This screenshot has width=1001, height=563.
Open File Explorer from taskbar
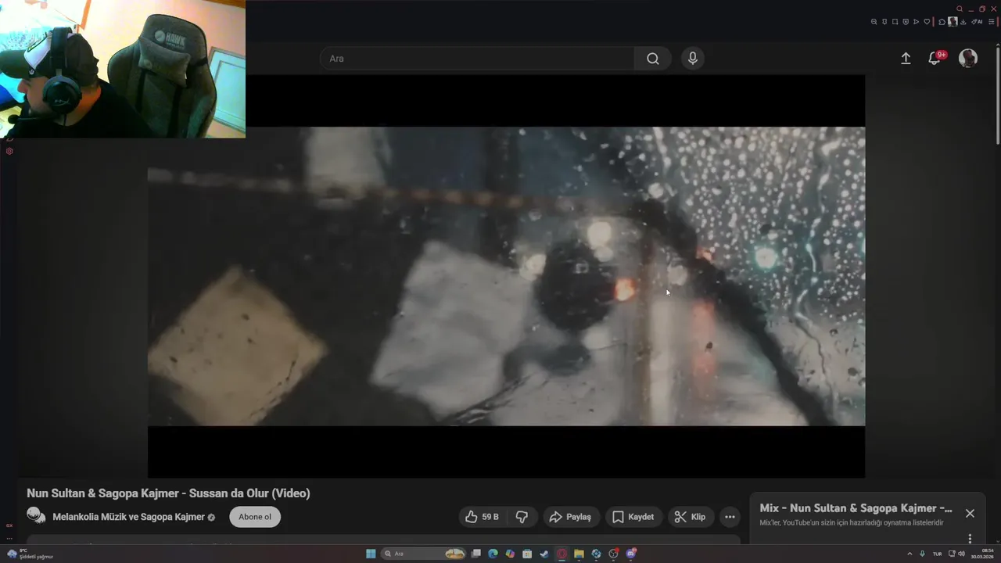point(579,554)
